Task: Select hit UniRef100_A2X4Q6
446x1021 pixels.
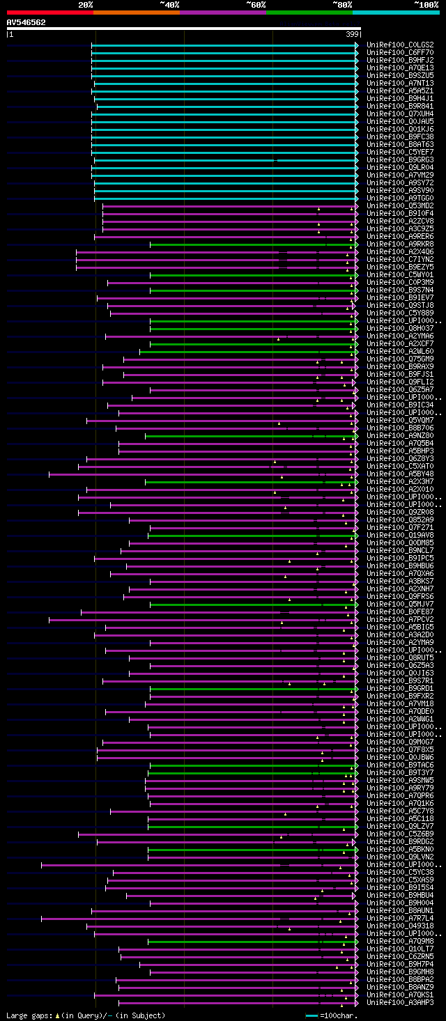Action: coord(399,252)
